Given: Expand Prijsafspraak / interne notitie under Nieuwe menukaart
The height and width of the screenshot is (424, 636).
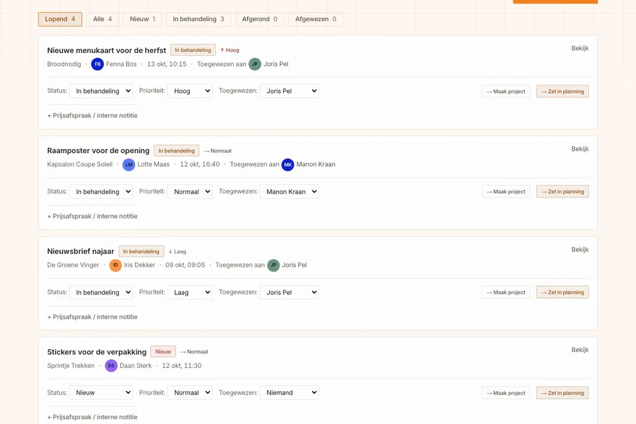Looking at the screenshot, I should click(92, 115).
